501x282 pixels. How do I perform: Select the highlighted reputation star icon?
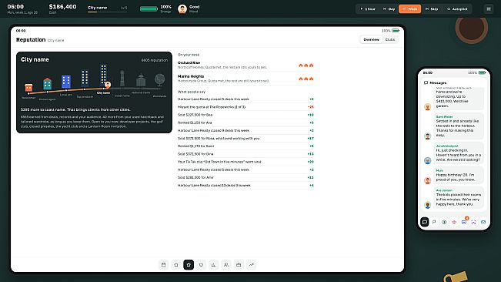189,265
